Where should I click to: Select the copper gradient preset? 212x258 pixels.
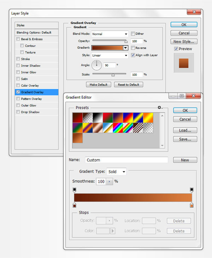click(98, 128)
